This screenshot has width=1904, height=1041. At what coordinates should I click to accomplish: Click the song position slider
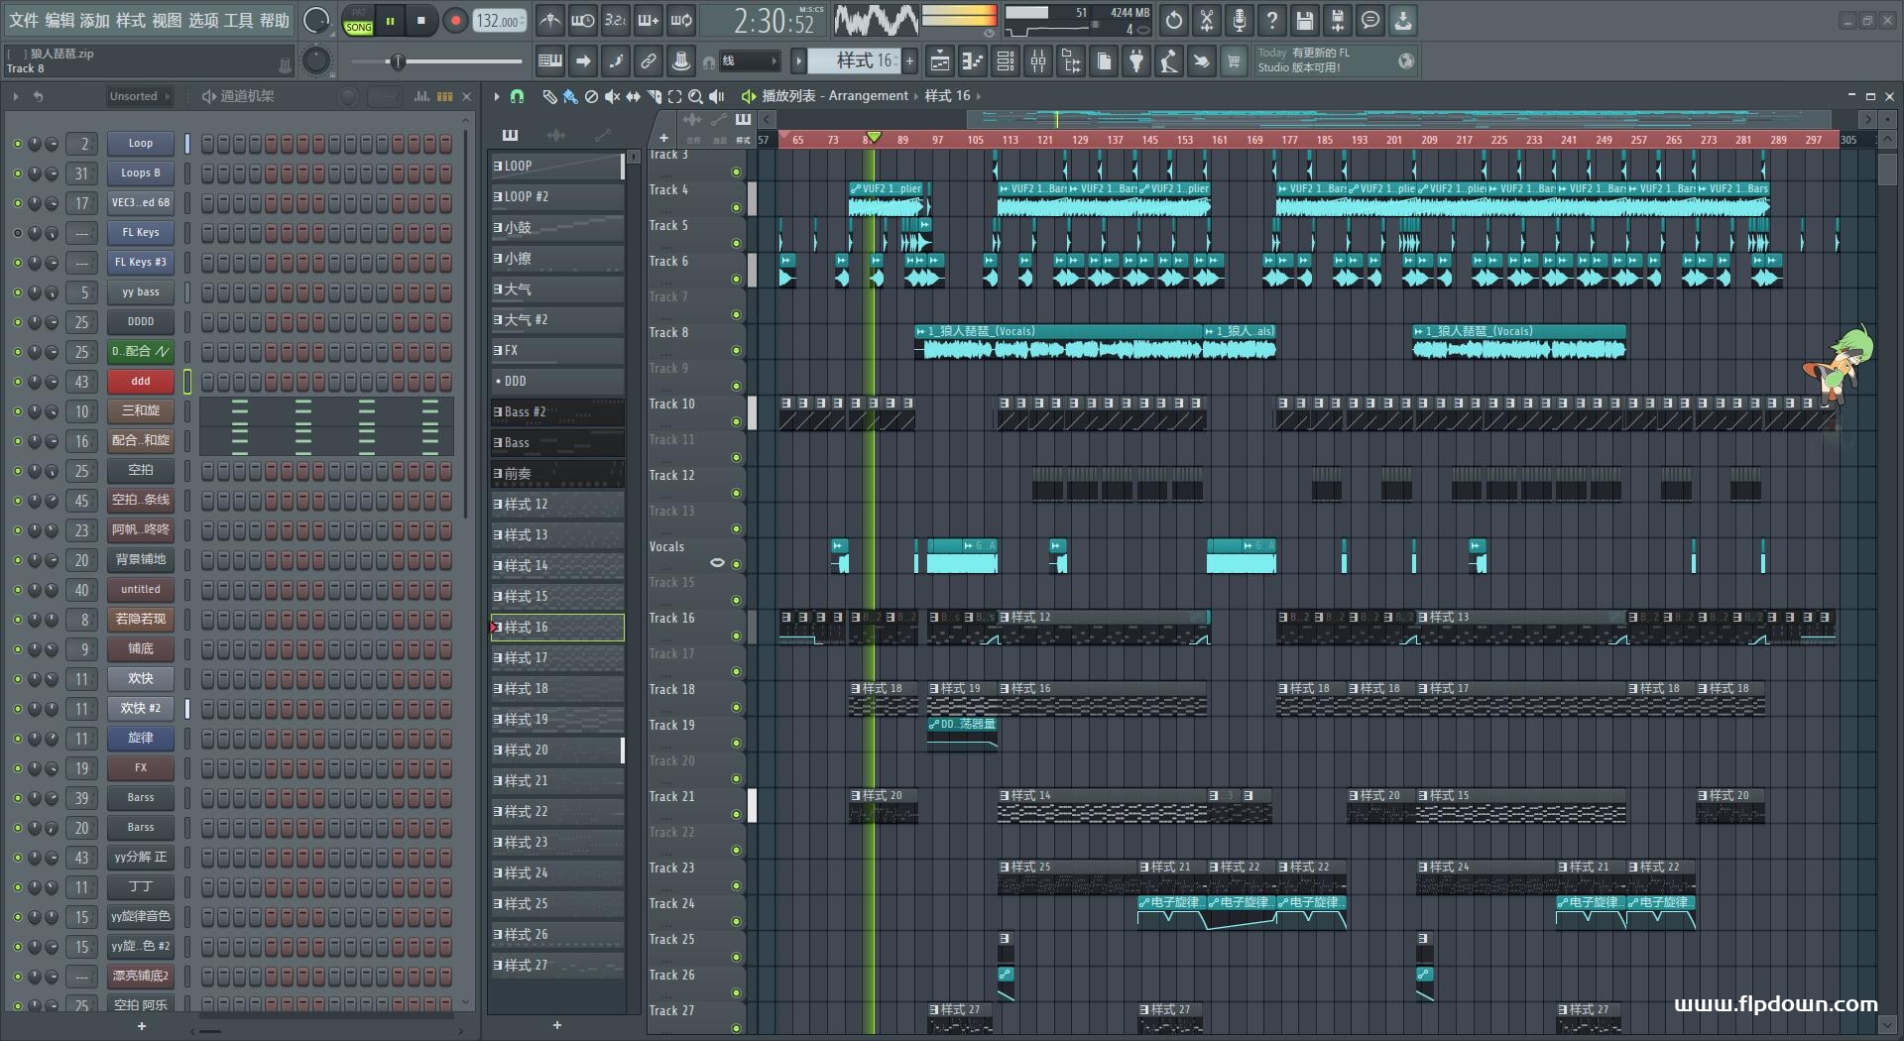pos(436,61)
